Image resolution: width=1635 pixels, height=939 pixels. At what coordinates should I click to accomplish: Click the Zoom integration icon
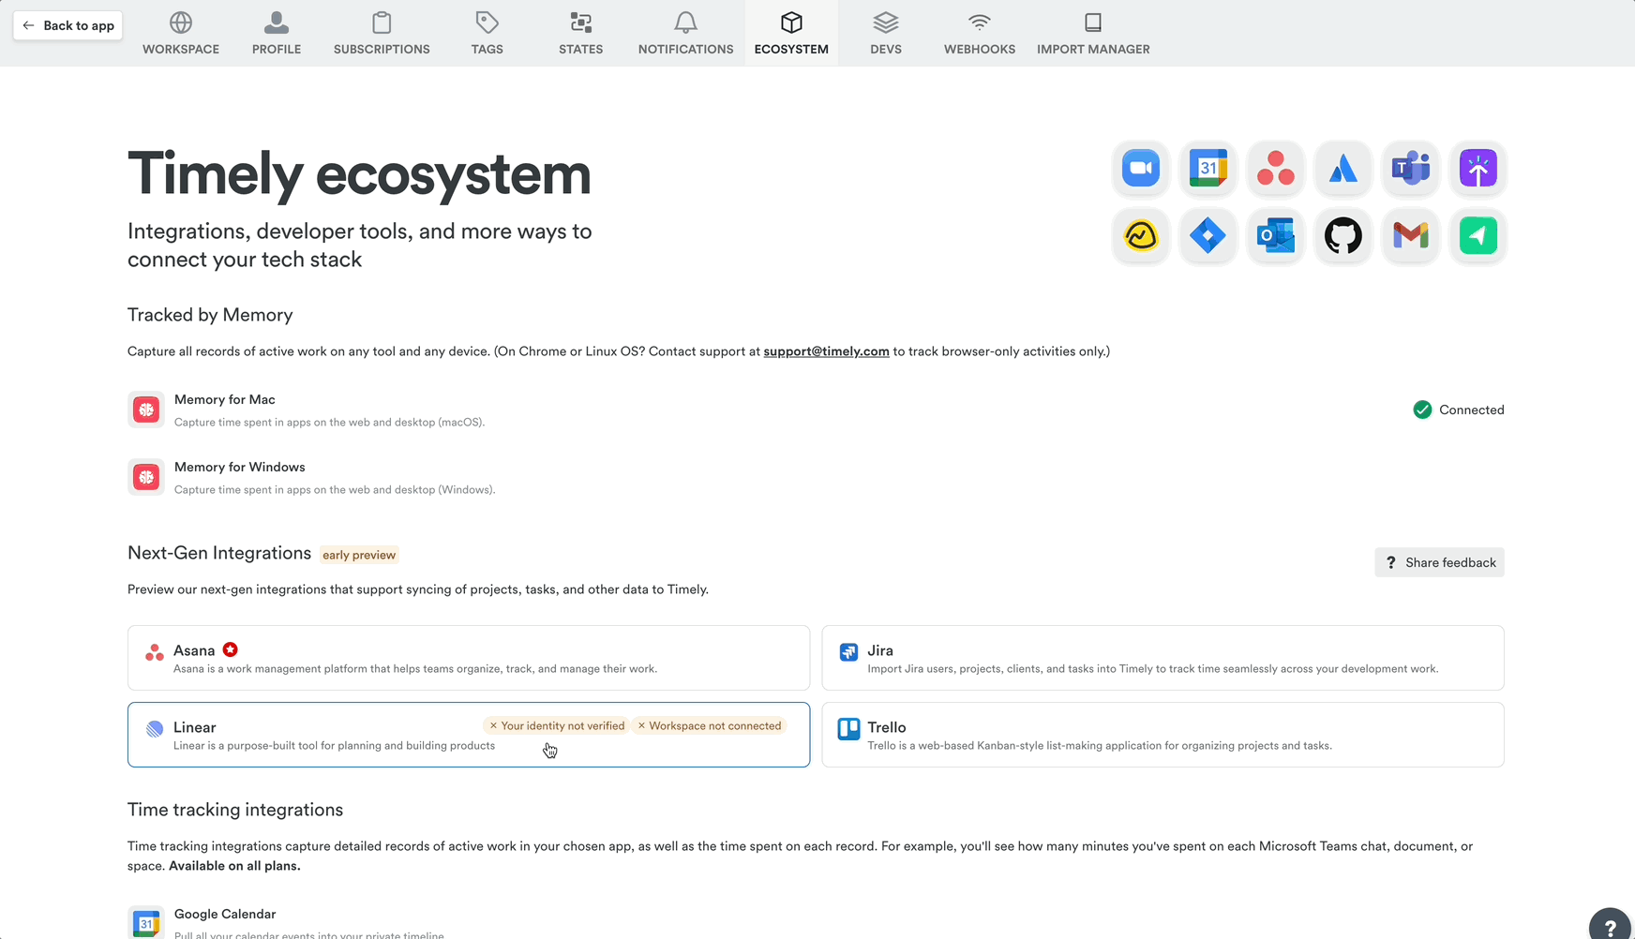pyautogui.click(x=1140, y=169)
